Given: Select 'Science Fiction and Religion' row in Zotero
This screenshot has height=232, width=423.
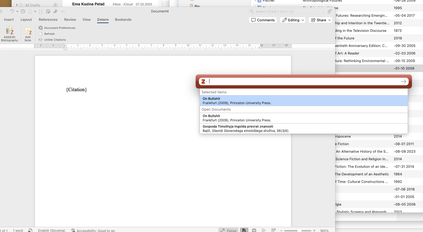Looking at the screenshot, I should [379, 159].
